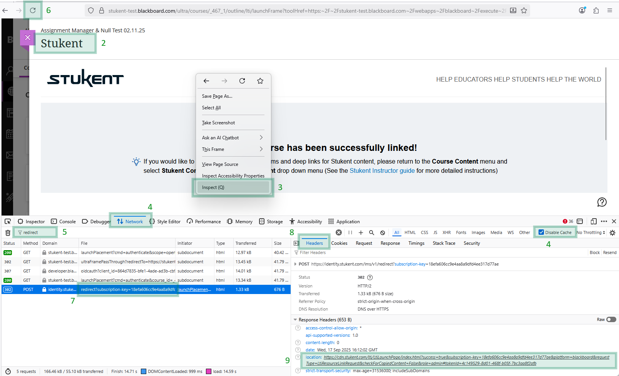
Task: Open the Storage devtools tab
Action: (271, 221)
